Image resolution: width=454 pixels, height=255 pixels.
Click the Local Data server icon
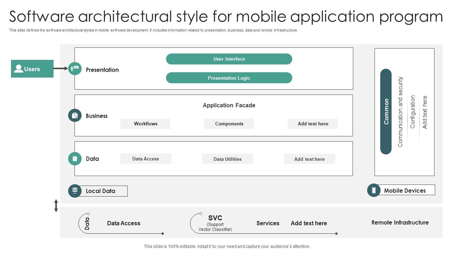tap(75, 191)
